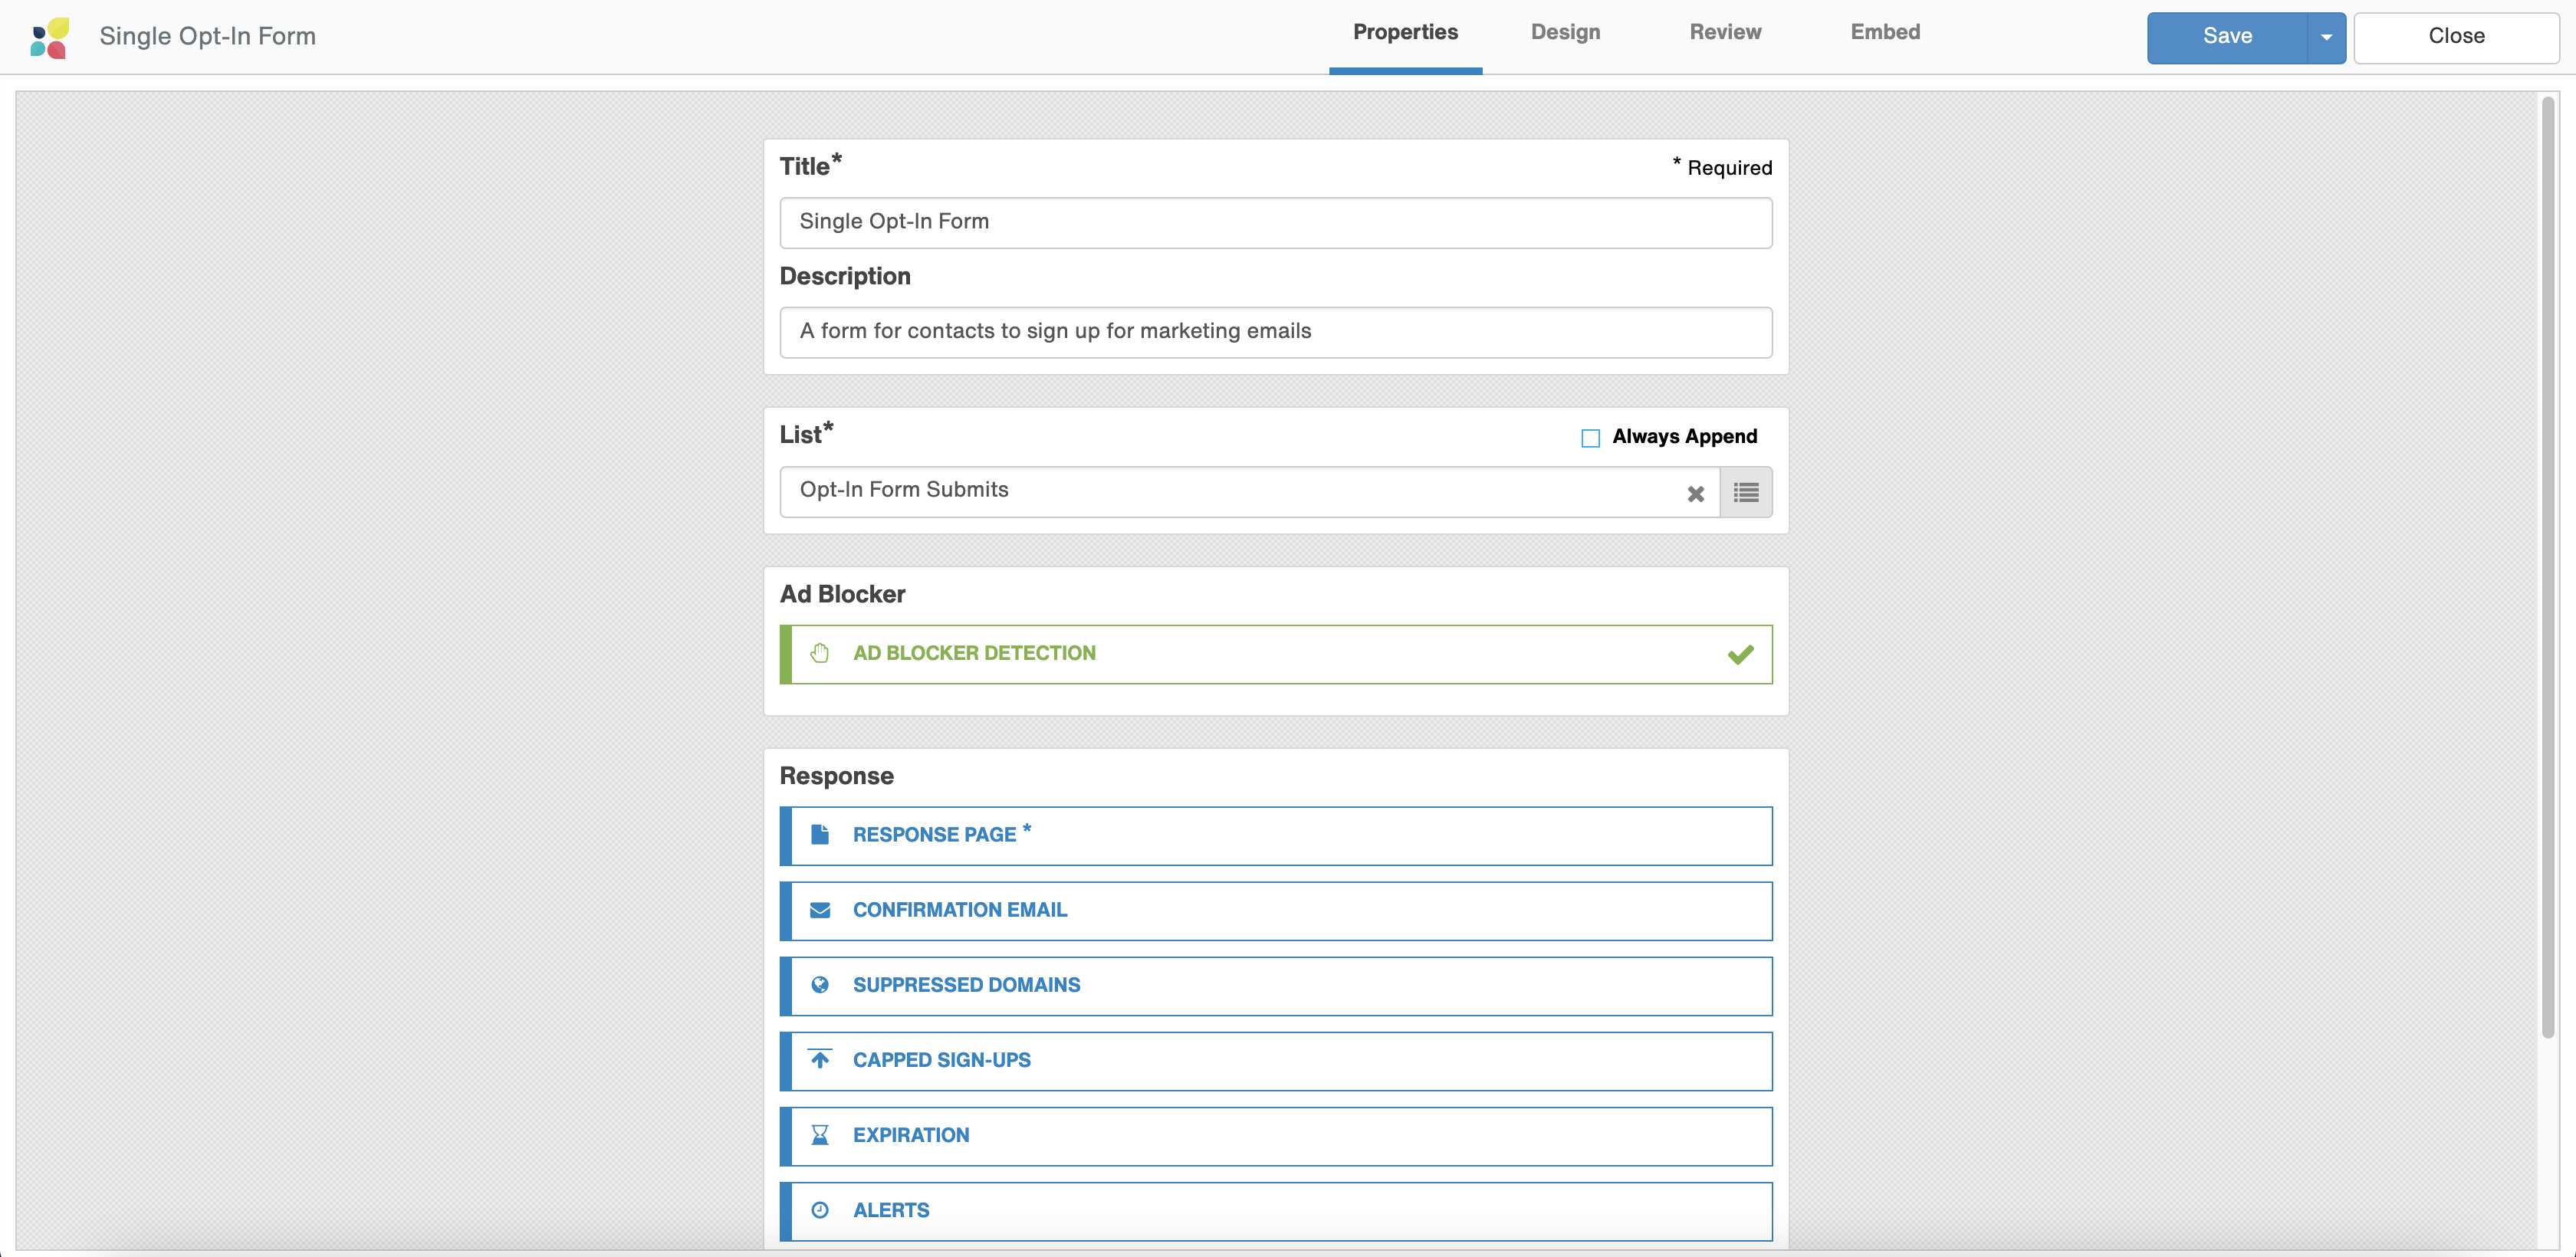Click the Ad Blocker Detection hand icon
Image resolution: width=2576 pixels, height=1257 pixels.
tap(820, 653)
